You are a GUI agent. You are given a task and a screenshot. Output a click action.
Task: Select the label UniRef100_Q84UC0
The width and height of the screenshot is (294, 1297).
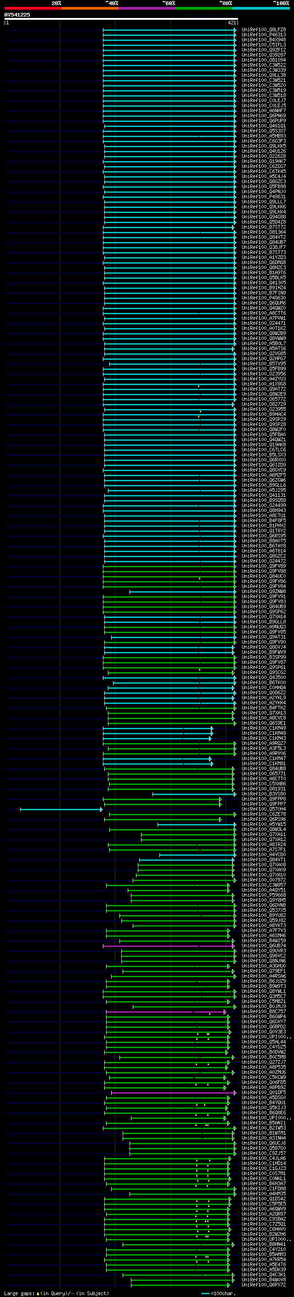(264, 576)
